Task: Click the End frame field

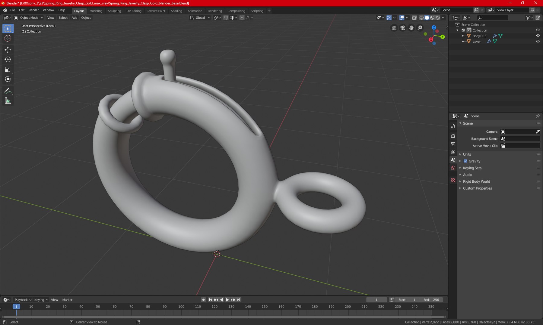Action: click(x=431, y=300)
